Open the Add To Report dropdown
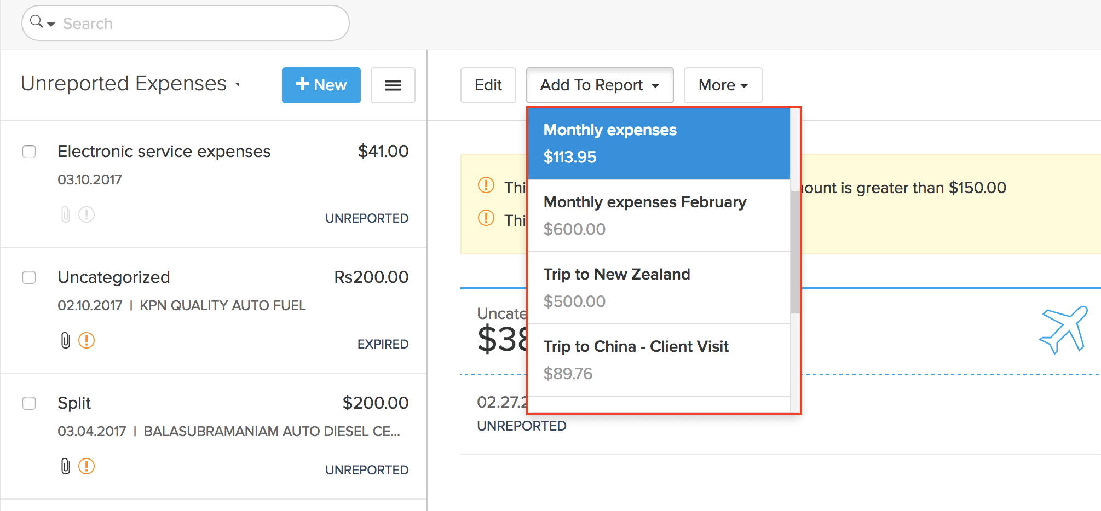Screen dimensions: 1101x511 point(600,85)
